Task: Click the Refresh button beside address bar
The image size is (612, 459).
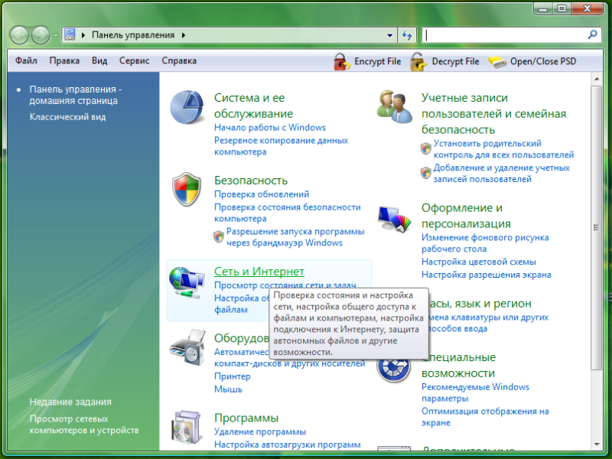Action: 407,35
